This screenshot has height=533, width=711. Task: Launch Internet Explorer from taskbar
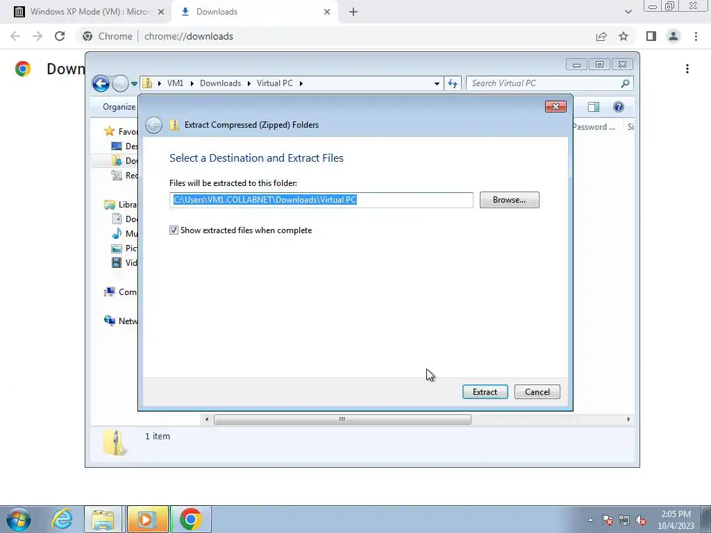coord(62,519)
